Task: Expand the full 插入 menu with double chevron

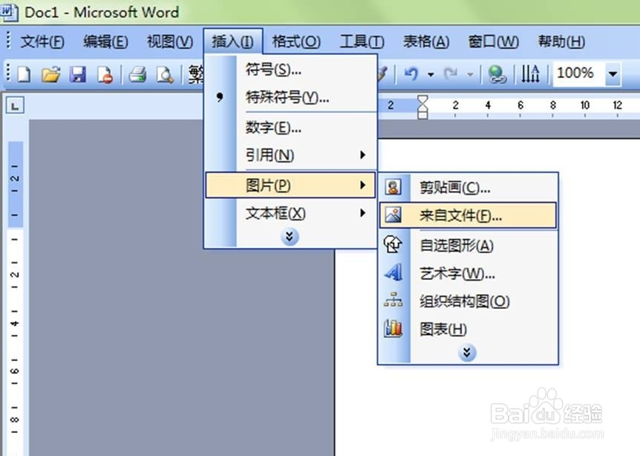Action: [290, 236]
